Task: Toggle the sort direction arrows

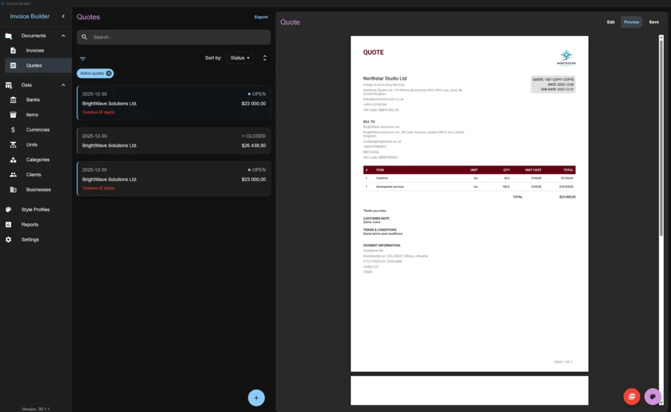Action: coord(265,58)
